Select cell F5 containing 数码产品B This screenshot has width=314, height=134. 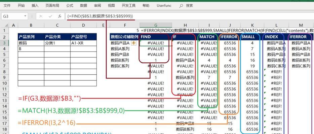click(125, 54)
